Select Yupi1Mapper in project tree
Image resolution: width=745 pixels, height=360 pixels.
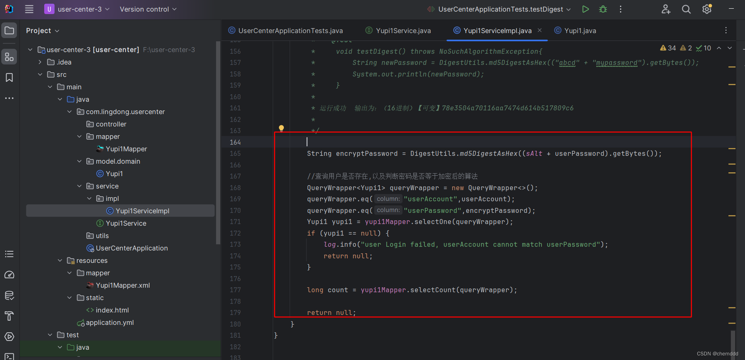(126, 149)
